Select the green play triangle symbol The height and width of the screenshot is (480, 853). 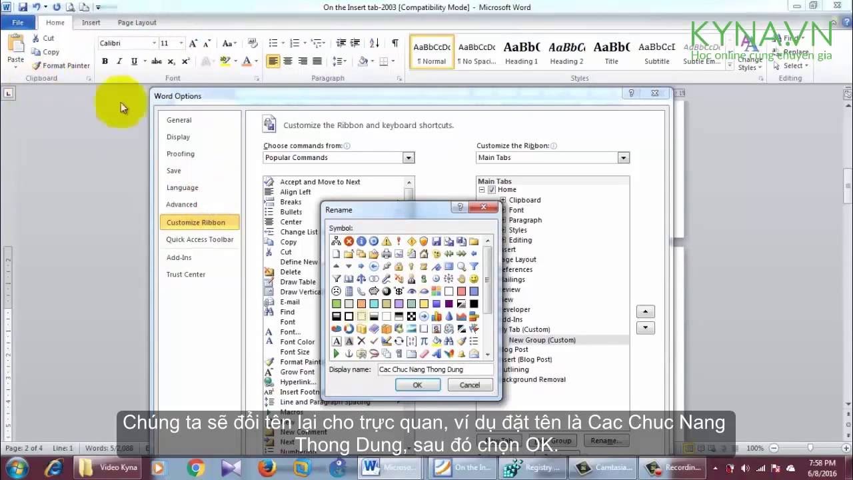(336, 353)
